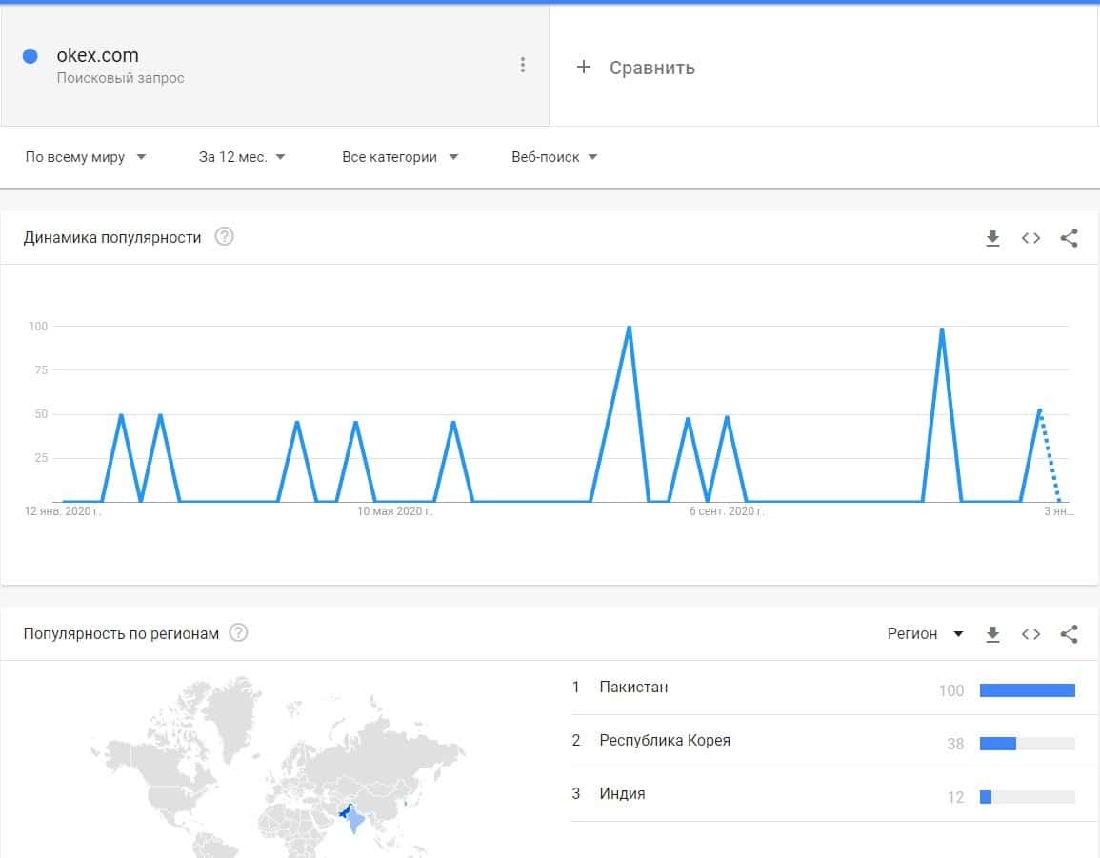The width and height of the screenshot is (1100, 858).
Task: Click the Динамика популярности heading
Action: click(x=112, y=238)
